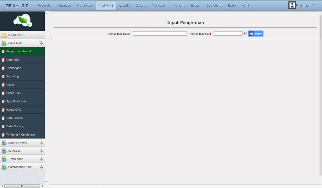Open the Admin menu
Viewport: 322px width, 188px height.
click(246, 6)
